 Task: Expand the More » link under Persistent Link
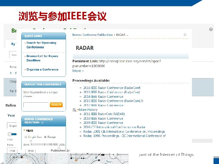coord(78,71)
